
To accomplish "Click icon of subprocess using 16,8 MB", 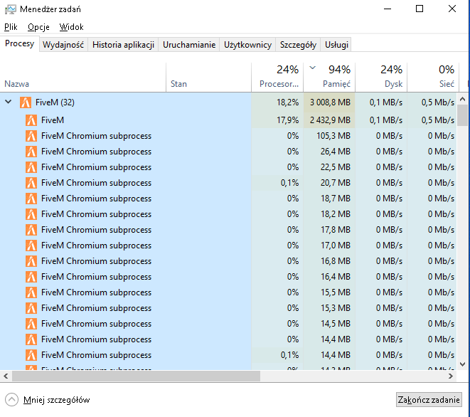I will click(x=31, y=261).
